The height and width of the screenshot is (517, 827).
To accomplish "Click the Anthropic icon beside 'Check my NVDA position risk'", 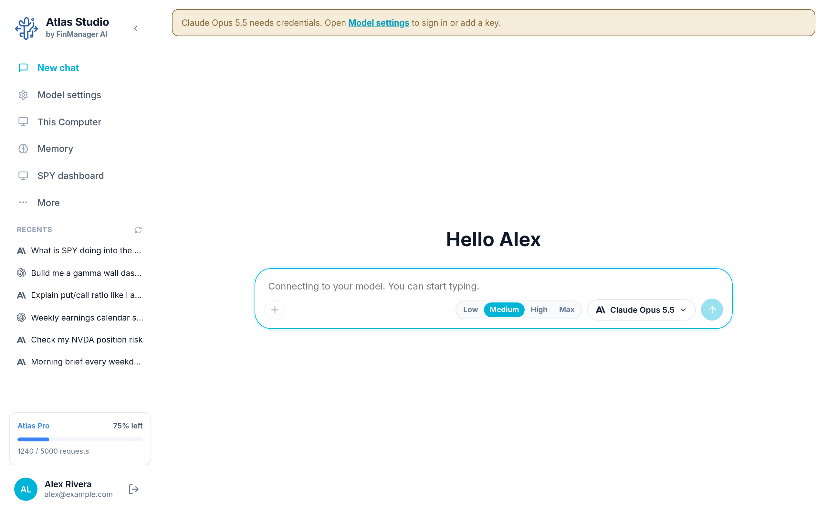I will 21,340.
